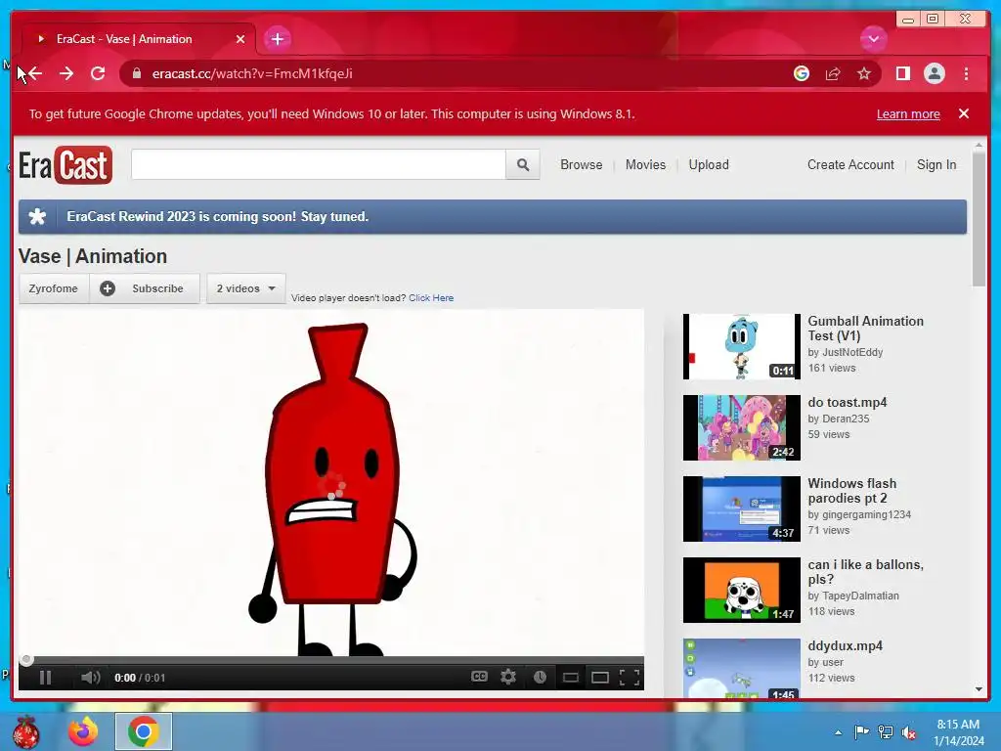
Task: Open the Browse page
Action: tap(581, 164)
